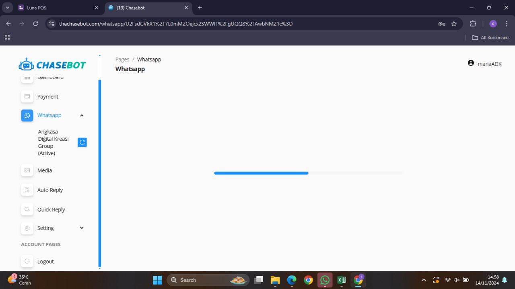Click the WhatsApp icon in sidebar
Screen dimensions: 515x289
pyautogui.click(x=27, y=115)
